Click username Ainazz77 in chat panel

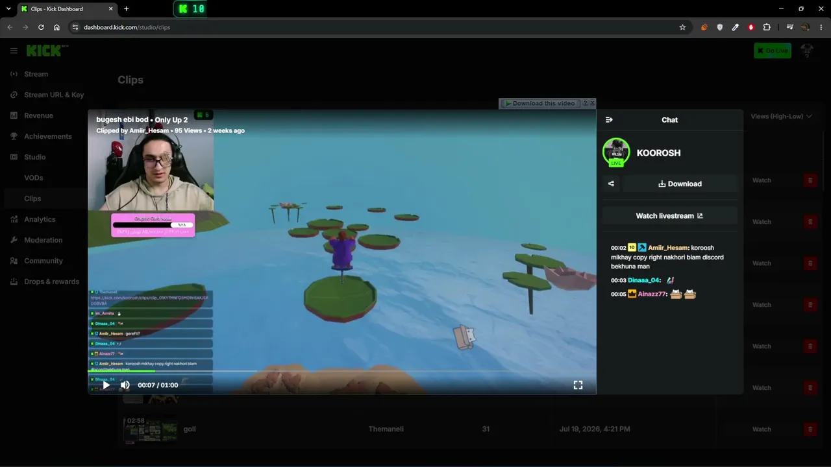tap(651, 294)
